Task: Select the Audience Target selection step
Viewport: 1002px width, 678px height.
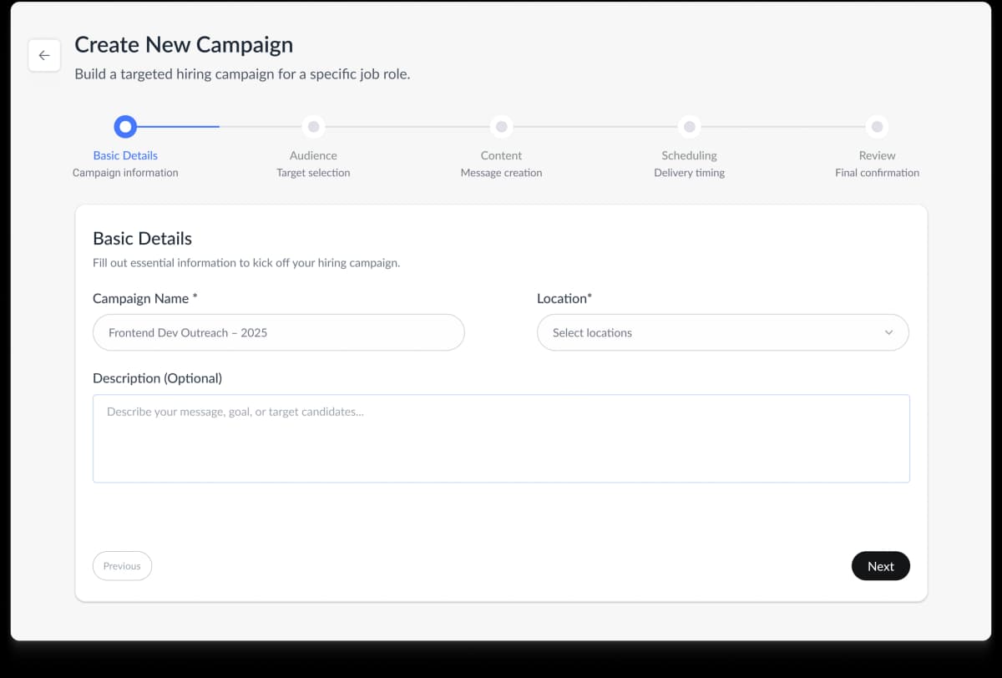Action: coord(313,164)
